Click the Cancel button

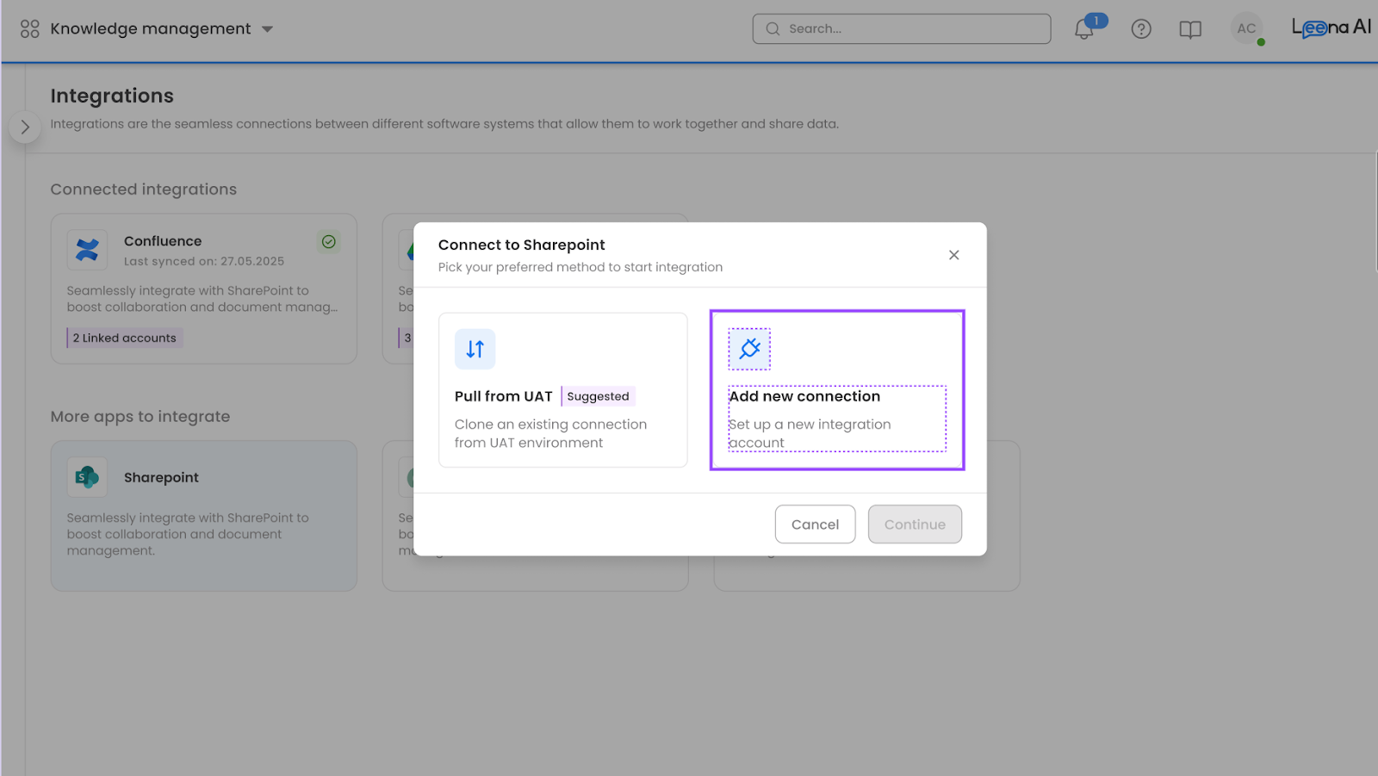point(815,525)
